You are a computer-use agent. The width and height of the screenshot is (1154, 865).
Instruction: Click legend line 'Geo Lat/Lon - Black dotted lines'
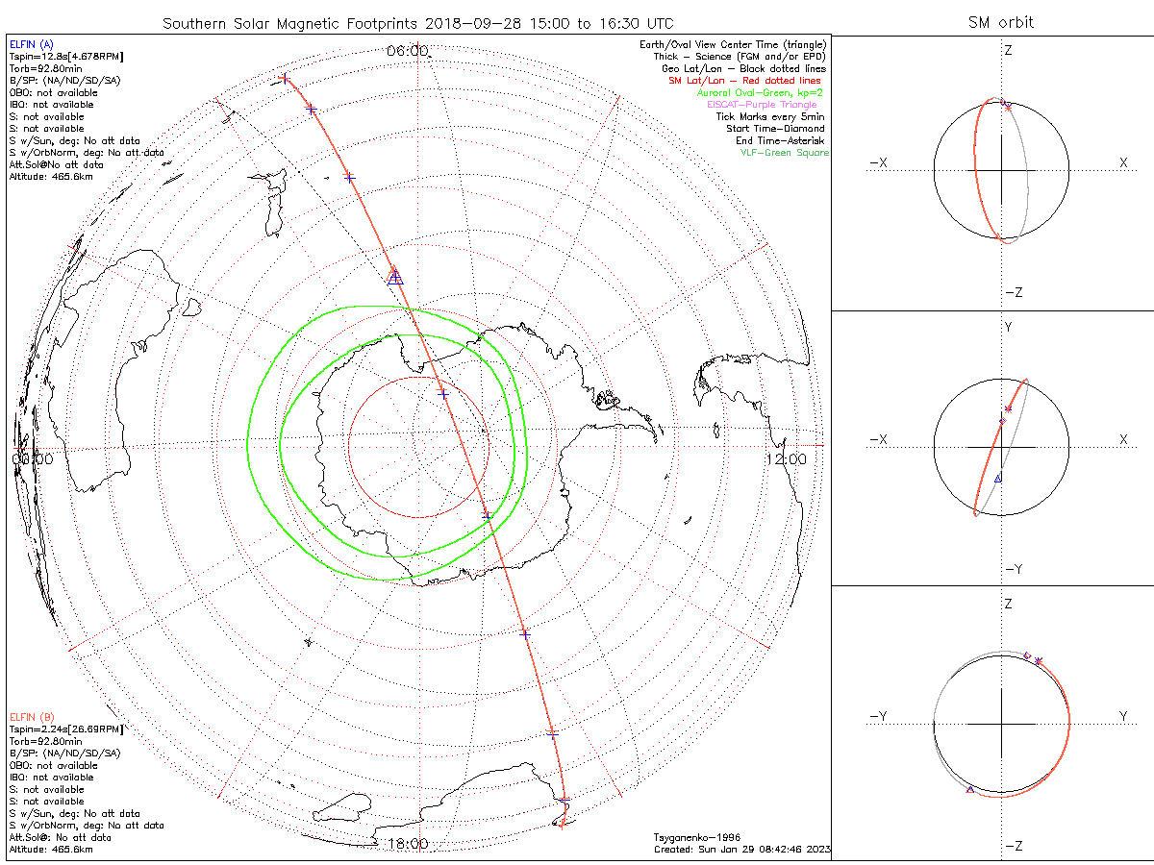(743, 68)
